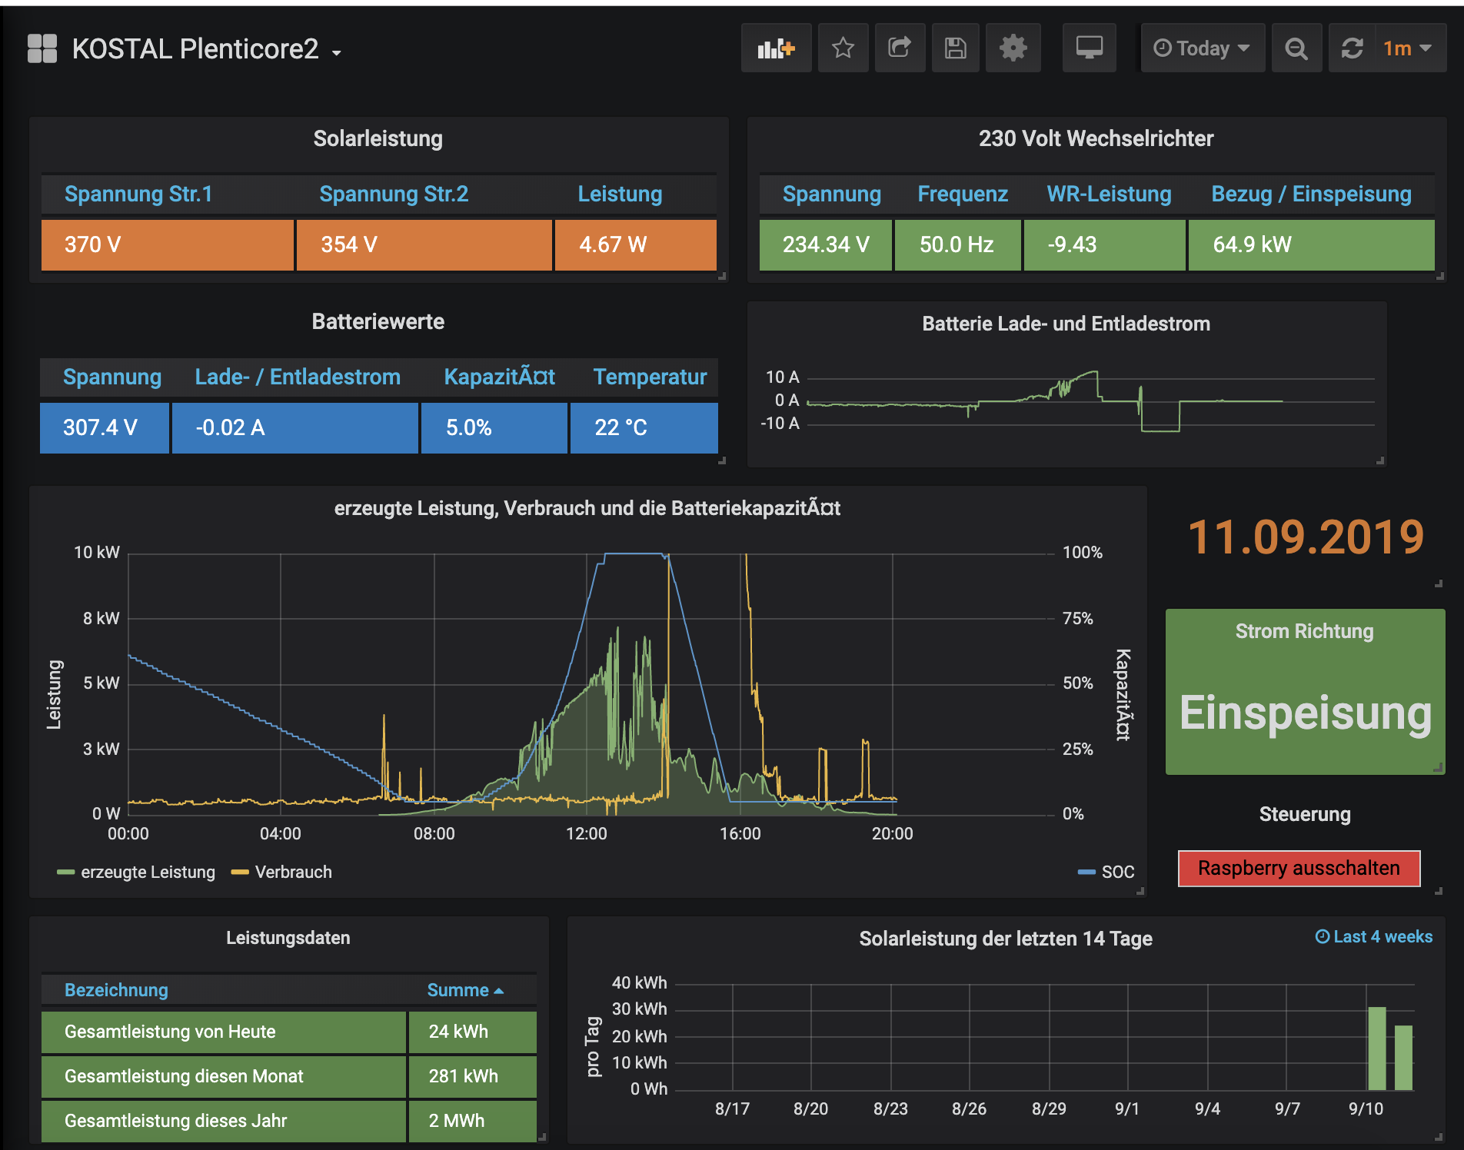Open Solarleistung der letzten 14 Tage menu
The width and height of the screenshot is (1464, 1150).
pyautogui.click(x=1005, y=939)
